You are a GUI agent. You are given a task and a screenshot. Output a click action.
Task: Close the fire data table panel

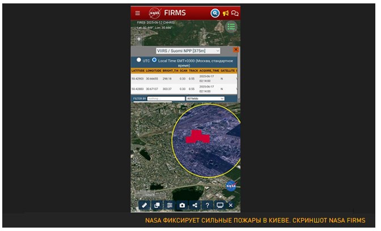235,49
